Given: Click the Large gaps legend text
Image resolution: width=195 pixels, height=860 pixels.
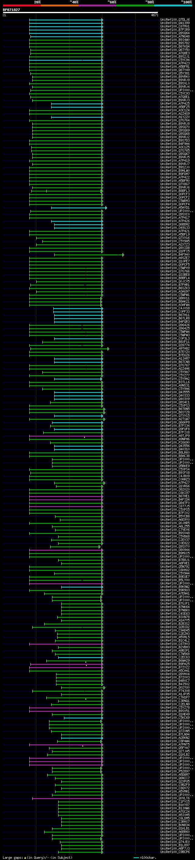Looking at the screenshot, I should coord(13,857).
